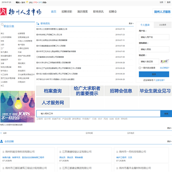The width and height of the screenshot is (172, 172).
Task: Click the 职场资讯 section header icon
Action: pyautogui.click(x=38, y=23)
